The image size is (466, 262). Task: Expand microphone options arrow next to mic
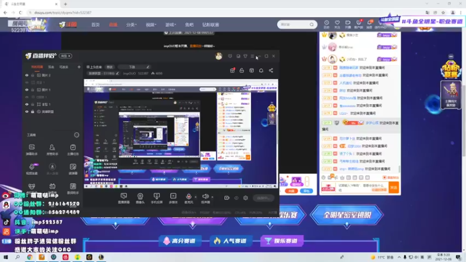click(196, 197)
